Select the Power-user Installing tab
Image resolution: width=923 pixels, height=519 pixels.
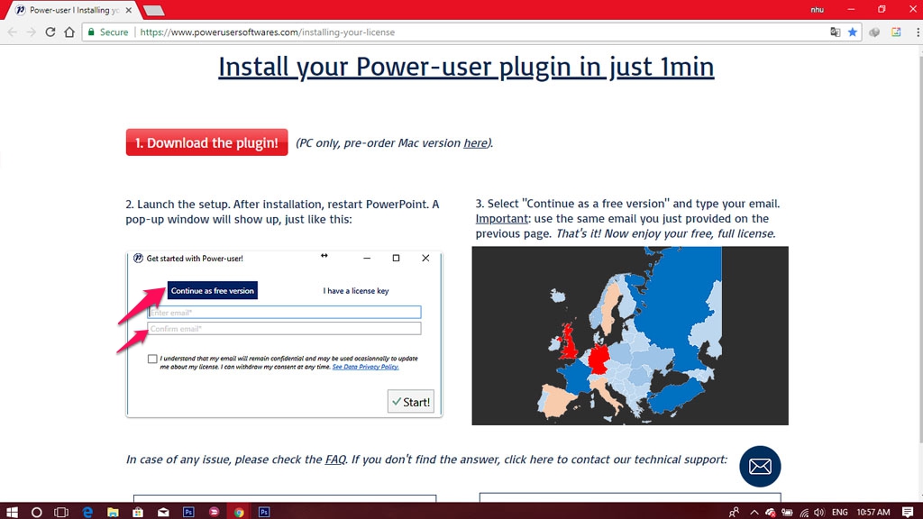(70, 10)
